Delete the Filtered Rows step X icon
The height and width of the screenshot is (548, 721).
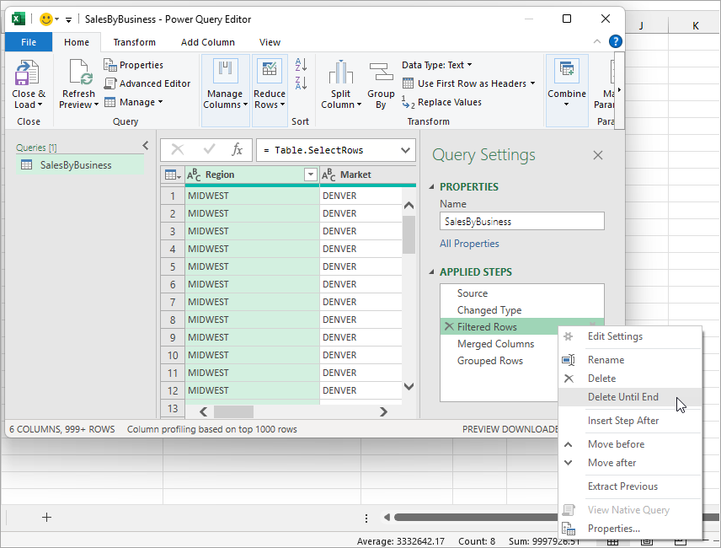coord(449,326)
